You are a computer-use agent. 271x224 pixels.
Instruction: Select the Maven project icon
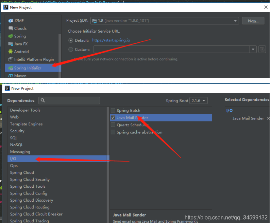[11, 76]
